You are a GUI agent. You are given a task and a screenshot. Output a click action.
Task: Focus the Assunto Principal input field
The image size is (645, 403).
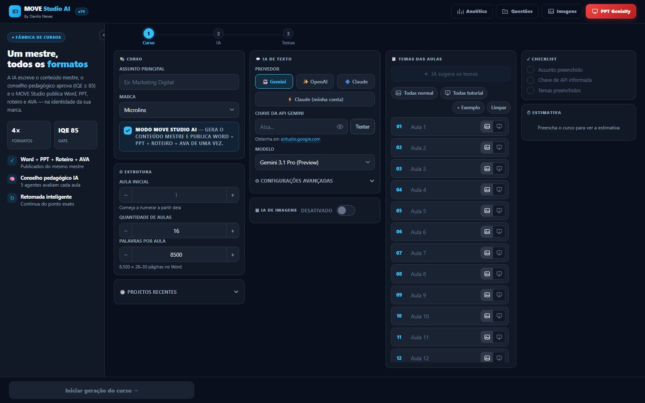tap(179, 82)
